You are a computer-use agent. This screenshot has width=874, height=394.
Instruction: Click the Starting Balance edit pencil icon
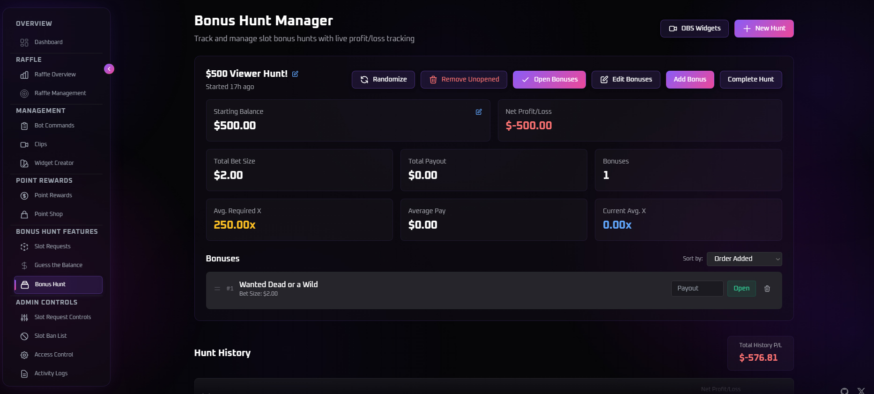[x=478, y=112]
